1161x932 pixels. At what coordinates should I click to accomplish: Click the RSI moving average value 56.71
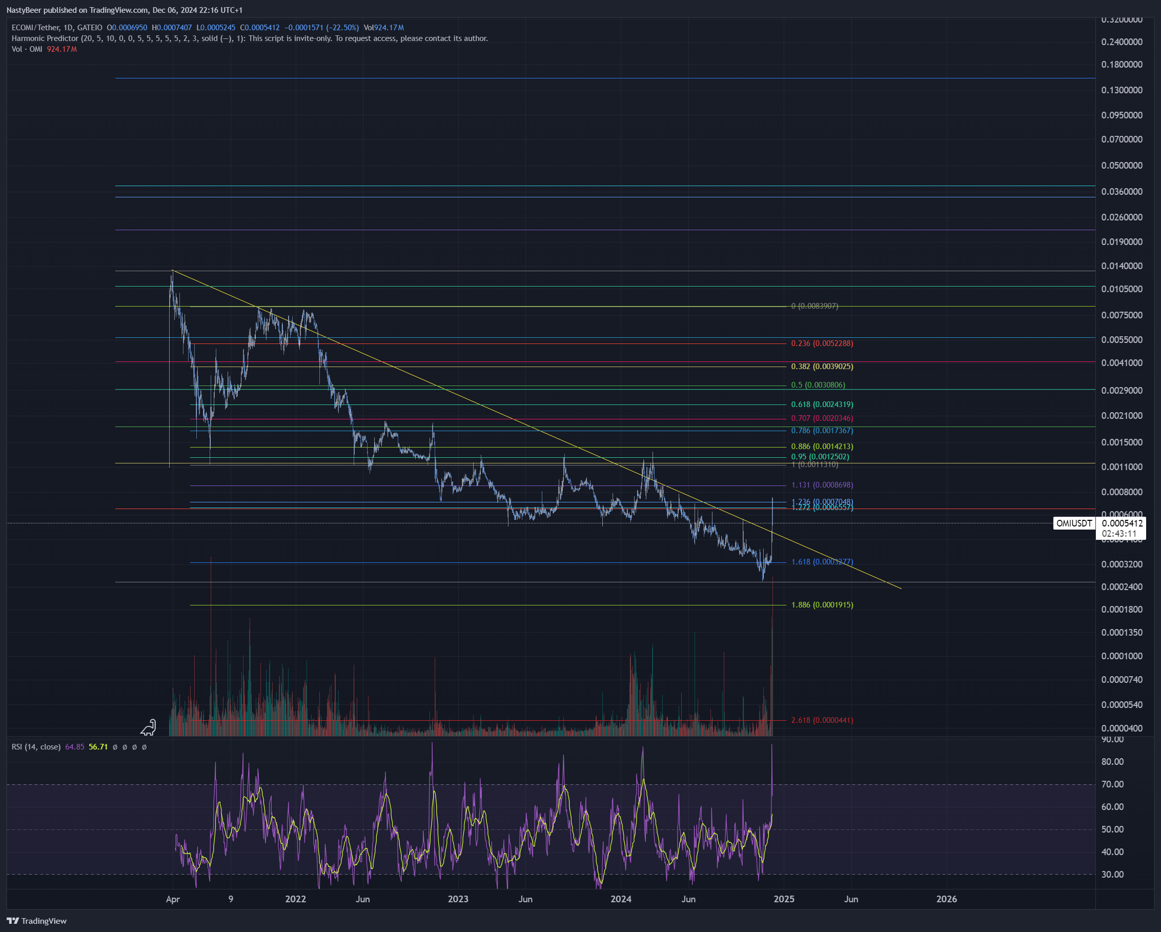pyautogui.click(x=98, y=747)
